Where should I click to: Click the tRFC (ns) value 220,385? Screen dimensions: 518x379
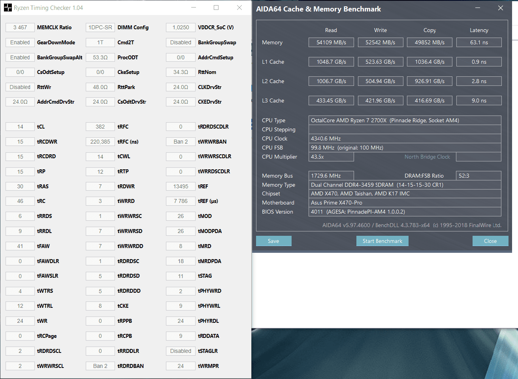(x=100, y=142)
